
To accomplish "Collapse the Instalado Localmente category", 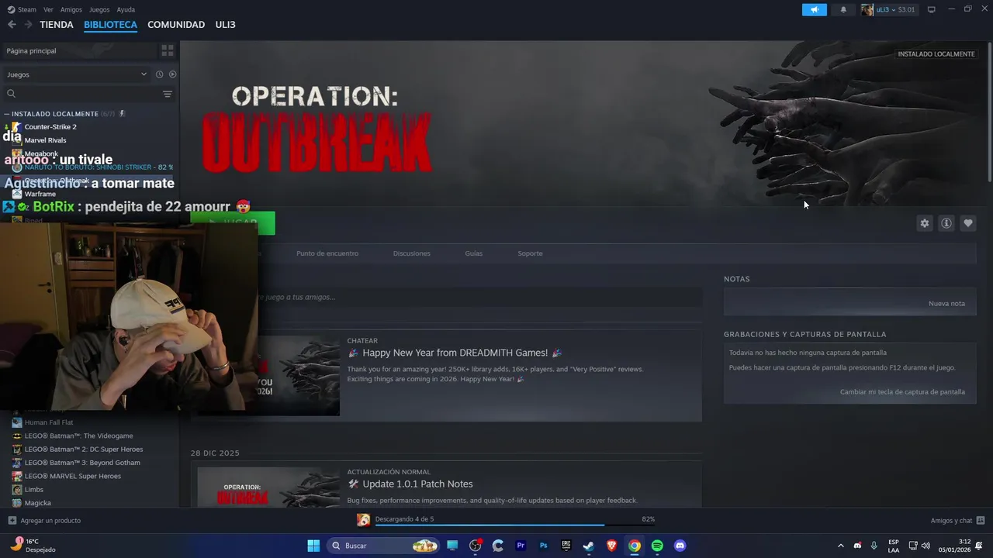I will click(x=7, y=114).
